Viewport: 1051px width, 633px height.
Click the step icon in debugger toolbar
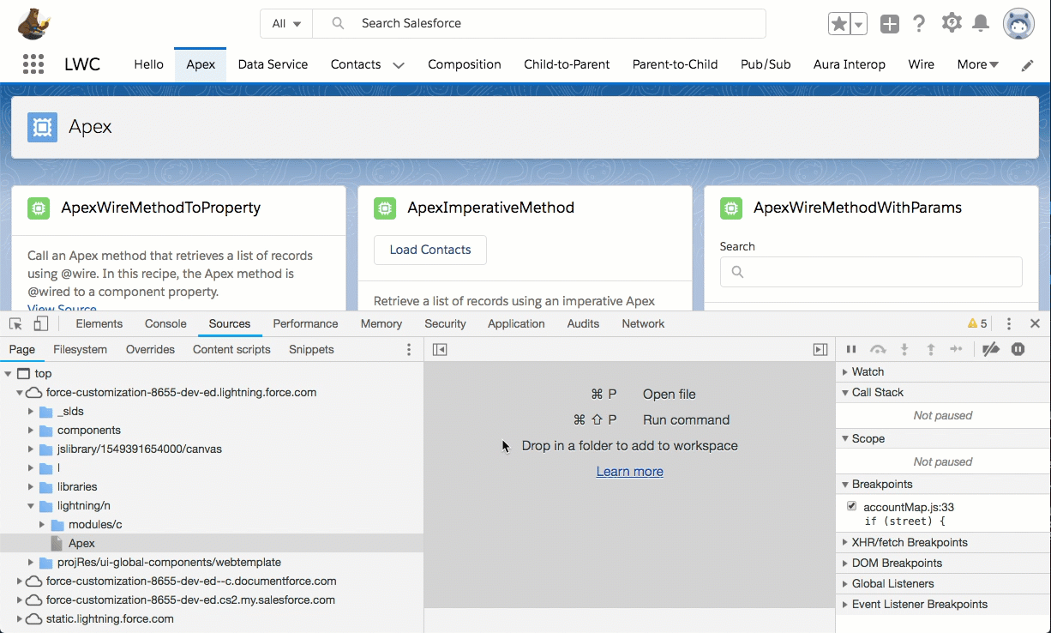pos(957,349)
